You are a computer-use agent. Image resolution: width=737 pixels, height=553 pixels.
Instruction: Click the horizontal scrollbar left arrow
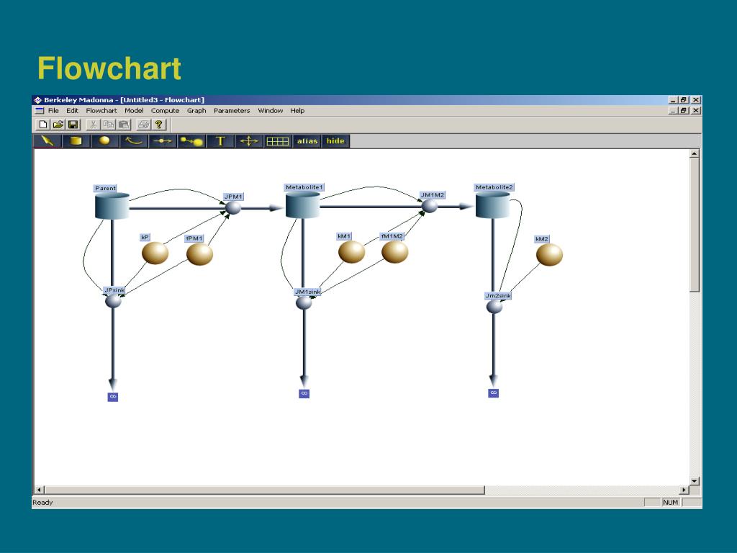coord(40,490)
